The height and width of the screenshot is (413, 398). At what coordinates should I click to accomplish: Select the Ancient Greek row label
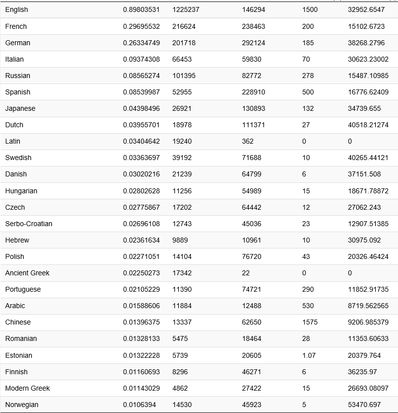(27, 273)
